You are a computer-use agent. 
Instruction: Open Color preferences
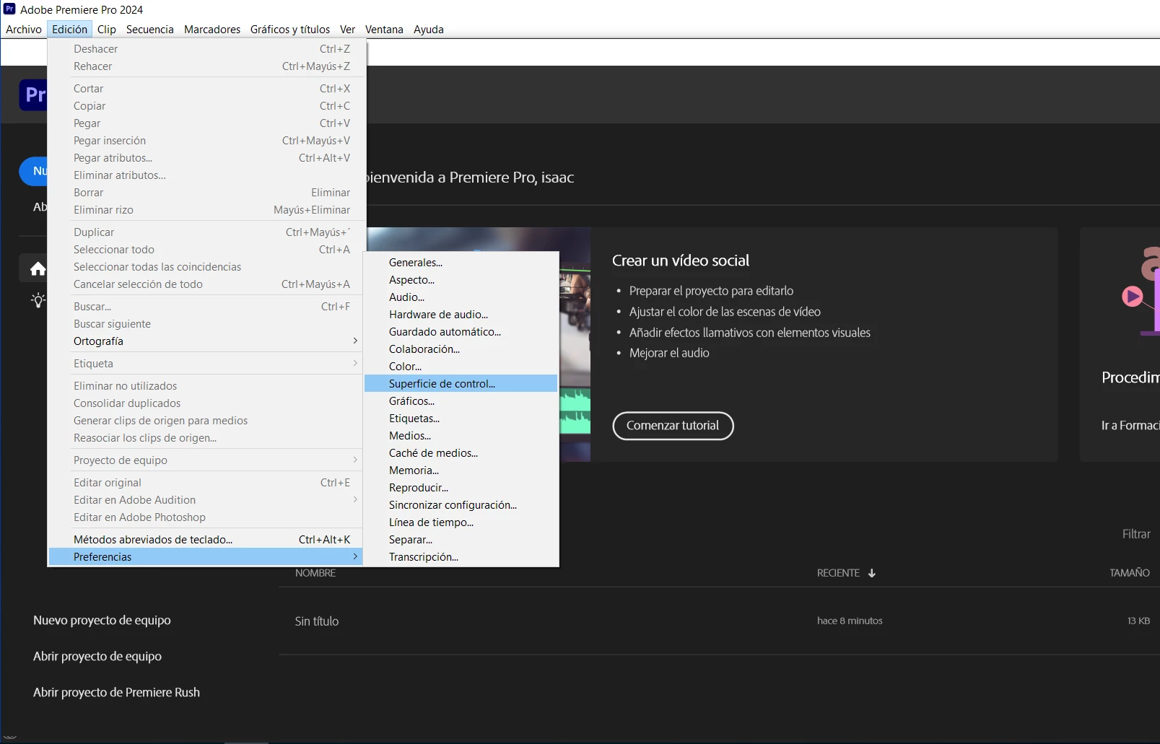click(461, 367)
